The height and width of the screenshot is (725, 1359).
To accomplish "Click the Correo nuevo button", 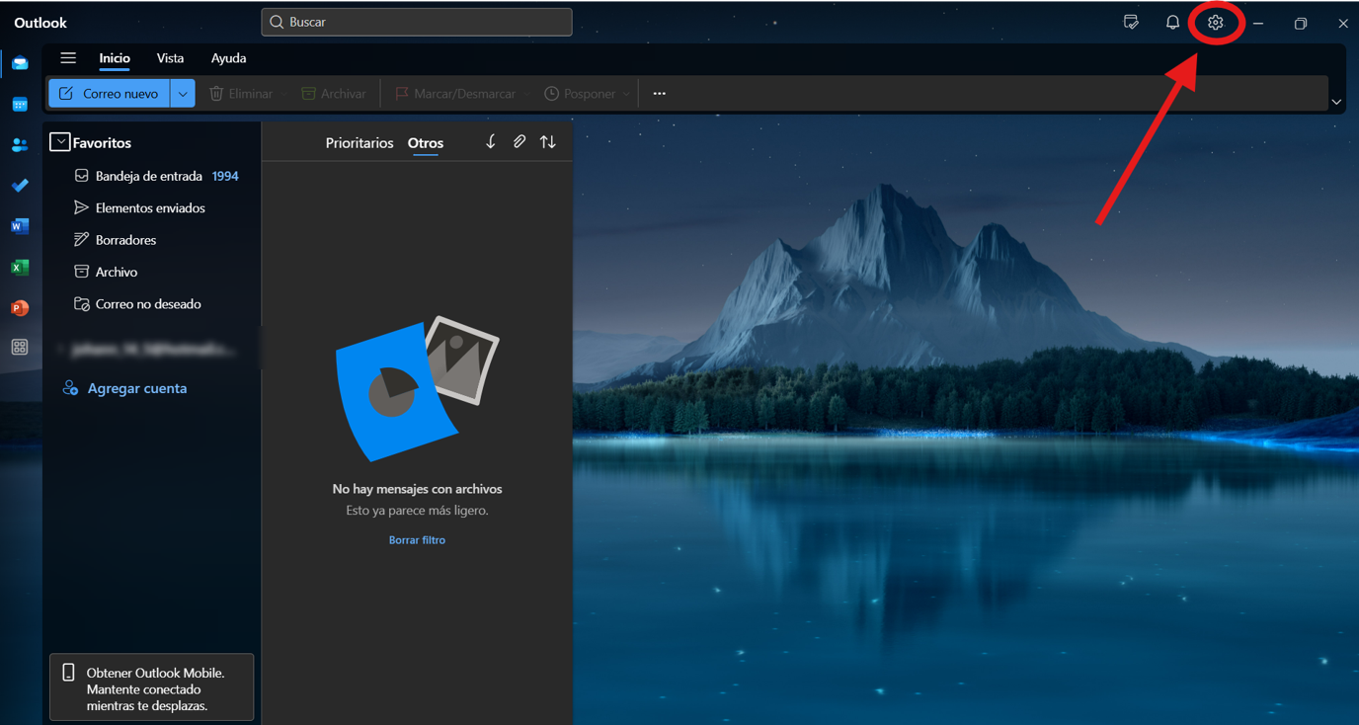I will pos(110,94).
